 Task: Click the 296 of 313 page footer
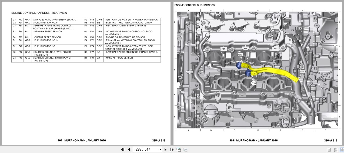[x=331, y=140]
